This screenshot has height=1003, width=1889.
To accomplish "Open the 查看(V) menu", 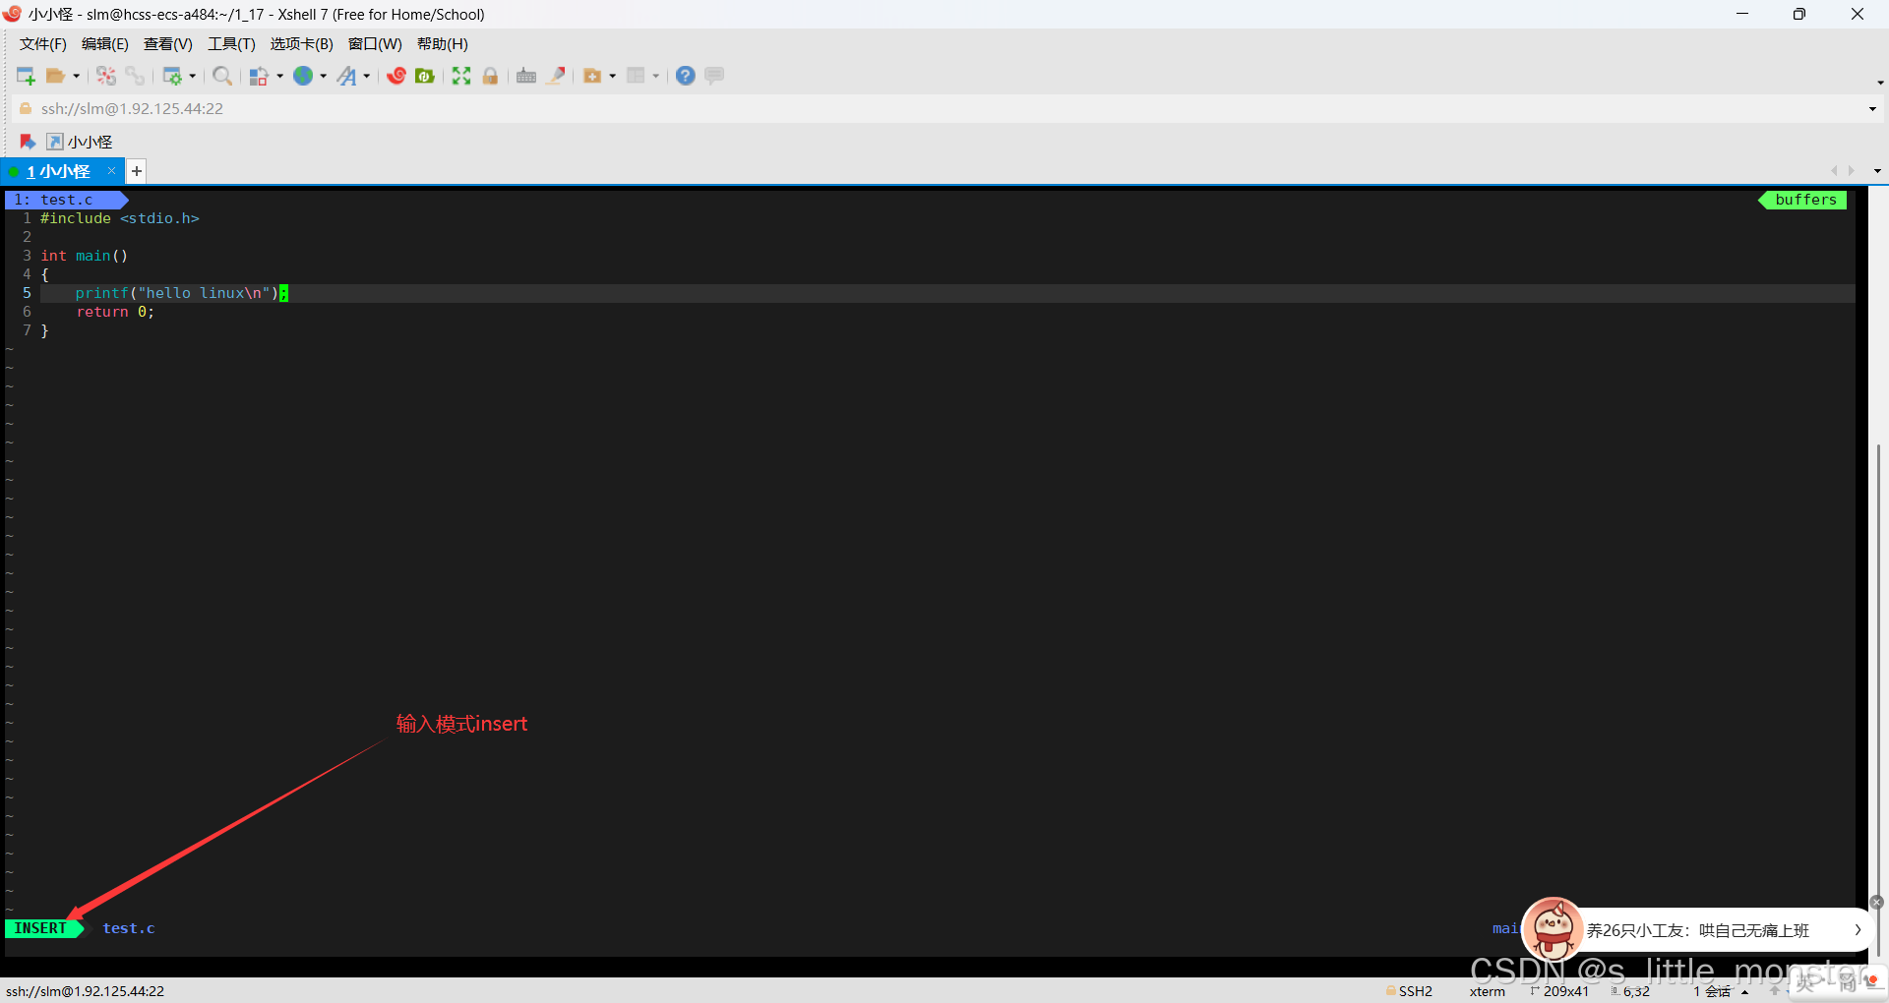I will pos(168,44).
